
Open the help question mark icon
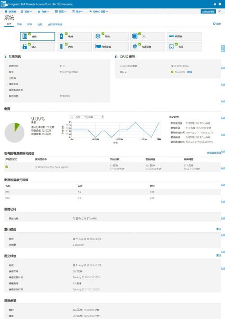[x=220, y=4]
